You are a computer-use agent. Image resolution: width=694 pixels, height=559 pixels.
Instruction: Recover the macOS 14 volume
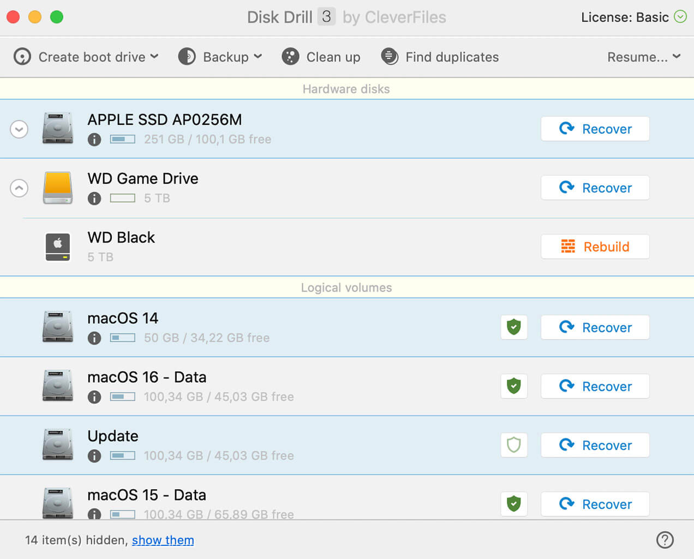(595, 328)
